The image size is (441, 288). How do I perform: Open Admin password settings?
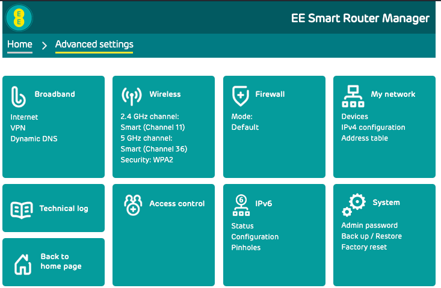click(369, 225)
